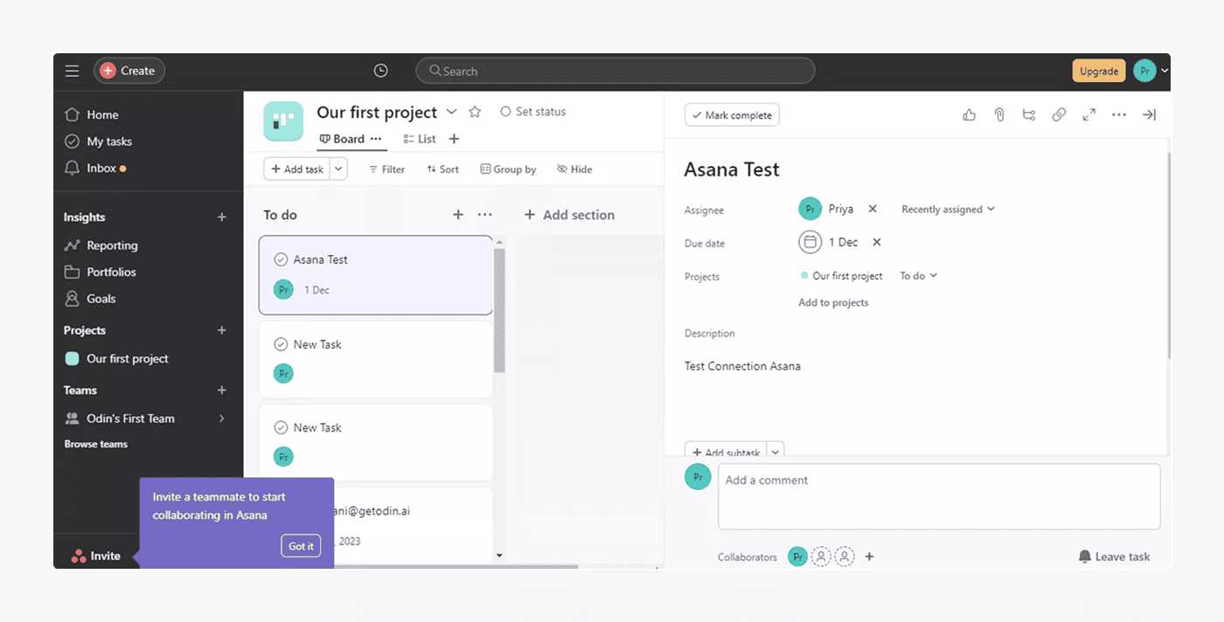This screenshot has height=622, width=1224.
Task: Toggle the hamburger menu to collapse sidebar
Action: tap(72, 71)
